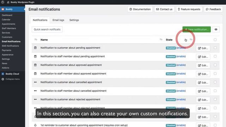Open Services in sidebar

[6, 33]
